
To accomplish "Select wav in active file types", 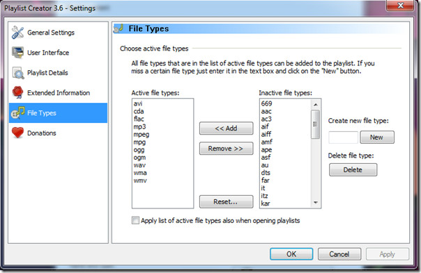I will (162, 165).
